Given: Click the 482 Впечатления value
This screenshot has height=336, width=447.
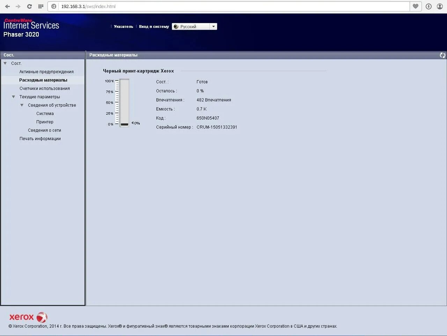Looking at the screenshot, I should [x=214, y=100].
